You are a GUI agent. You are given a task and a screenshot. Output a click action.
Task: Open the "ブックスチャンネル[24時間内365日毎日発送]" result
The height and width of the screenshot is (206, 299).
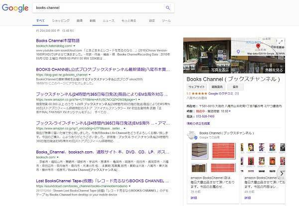point(102,94)
